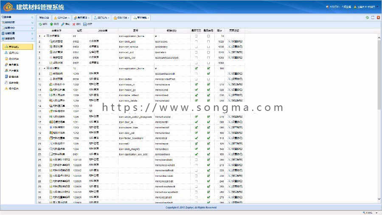Click the [设置按钮] link in row 1019

pyautogui.click(x=237, y=74)
